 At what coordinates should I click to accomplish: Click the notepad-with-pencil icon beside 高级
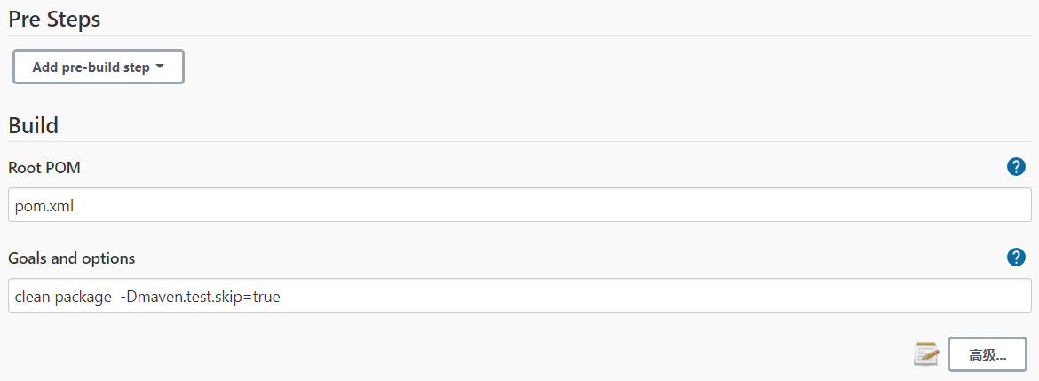[926, 353]
